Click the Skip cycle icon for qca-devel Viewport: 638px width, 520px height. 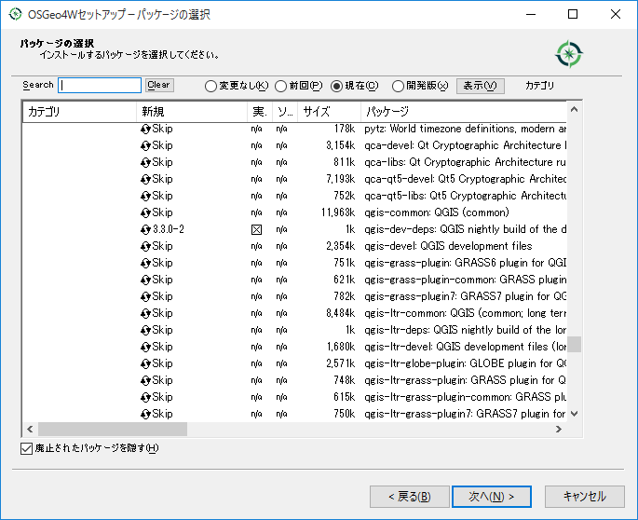[146, 145]
